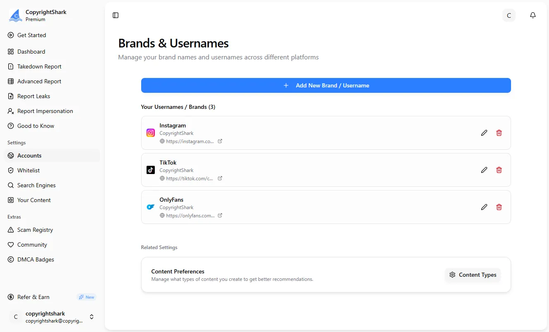Click Add New Brand / Username
This screenshot has width=549, height=332.
(326, 85)
